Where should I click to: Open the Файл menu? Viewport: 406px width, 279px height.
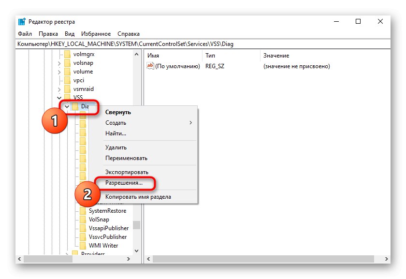pyautogui.click(x=25, y=34)
